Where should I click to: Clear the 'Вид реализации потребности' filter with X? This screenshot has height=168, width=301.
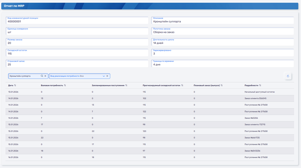tap(107, 76)
